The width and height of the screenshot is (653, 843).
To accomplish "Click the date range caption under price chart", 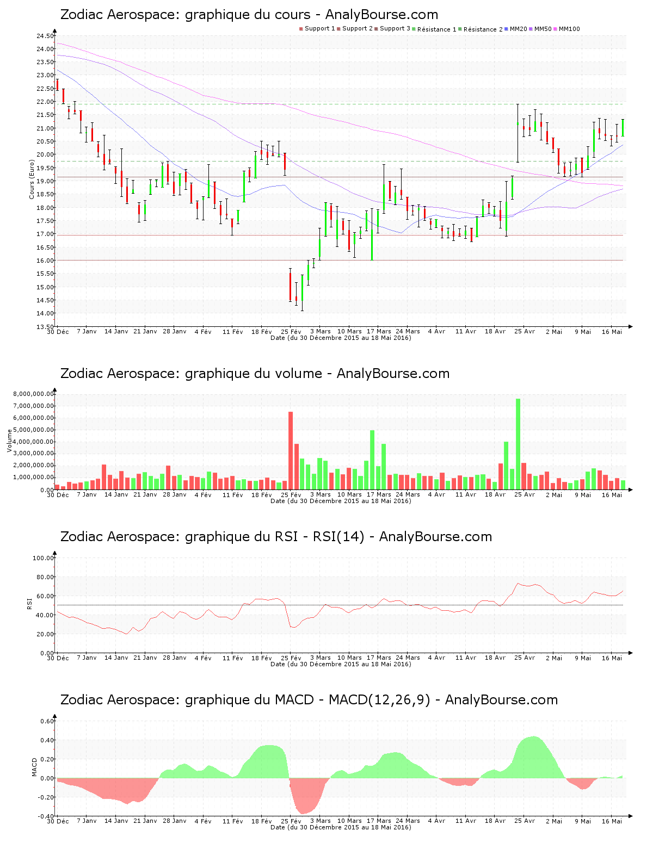I will point(341,338).
